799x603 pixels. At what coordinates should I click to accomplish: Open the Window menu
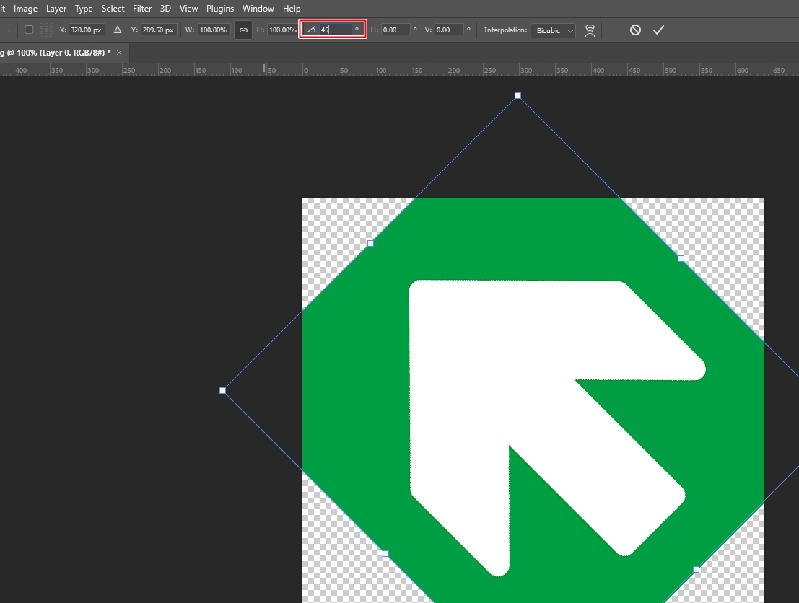(258, 9)
